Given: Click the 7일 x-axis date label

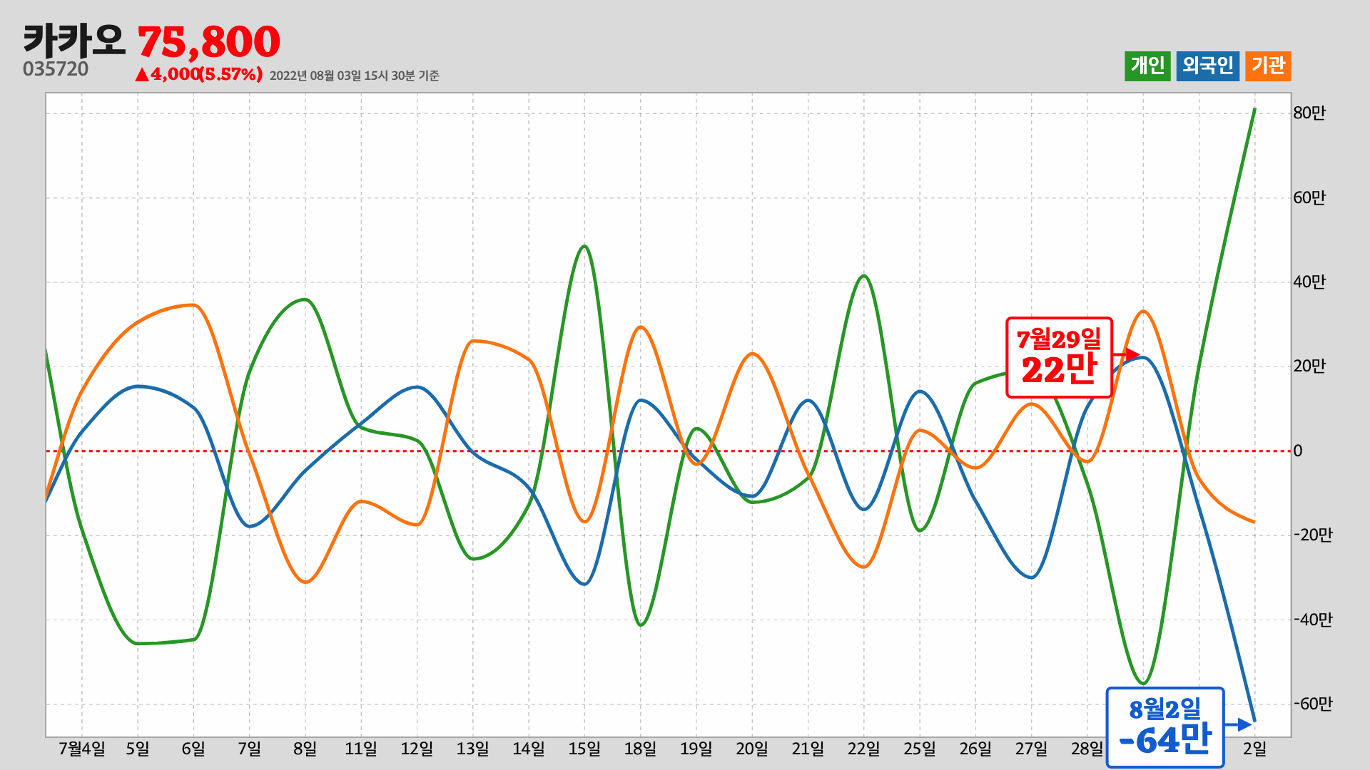Looking at the screenshot, I should click(249, 749).
